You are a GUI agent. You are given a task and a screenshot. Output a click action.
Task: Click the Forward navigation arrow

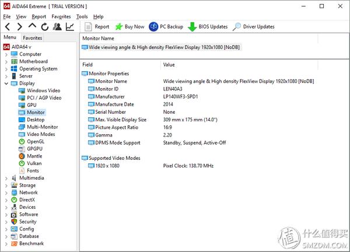click(x=20, y=27)
